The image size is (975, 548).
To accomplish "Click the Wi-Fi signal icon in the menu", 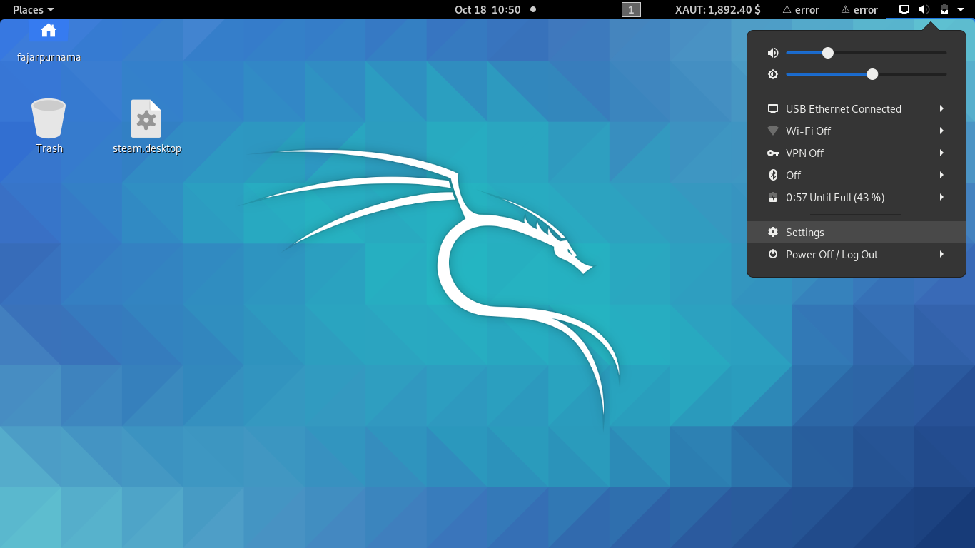I will pos(772,131).
